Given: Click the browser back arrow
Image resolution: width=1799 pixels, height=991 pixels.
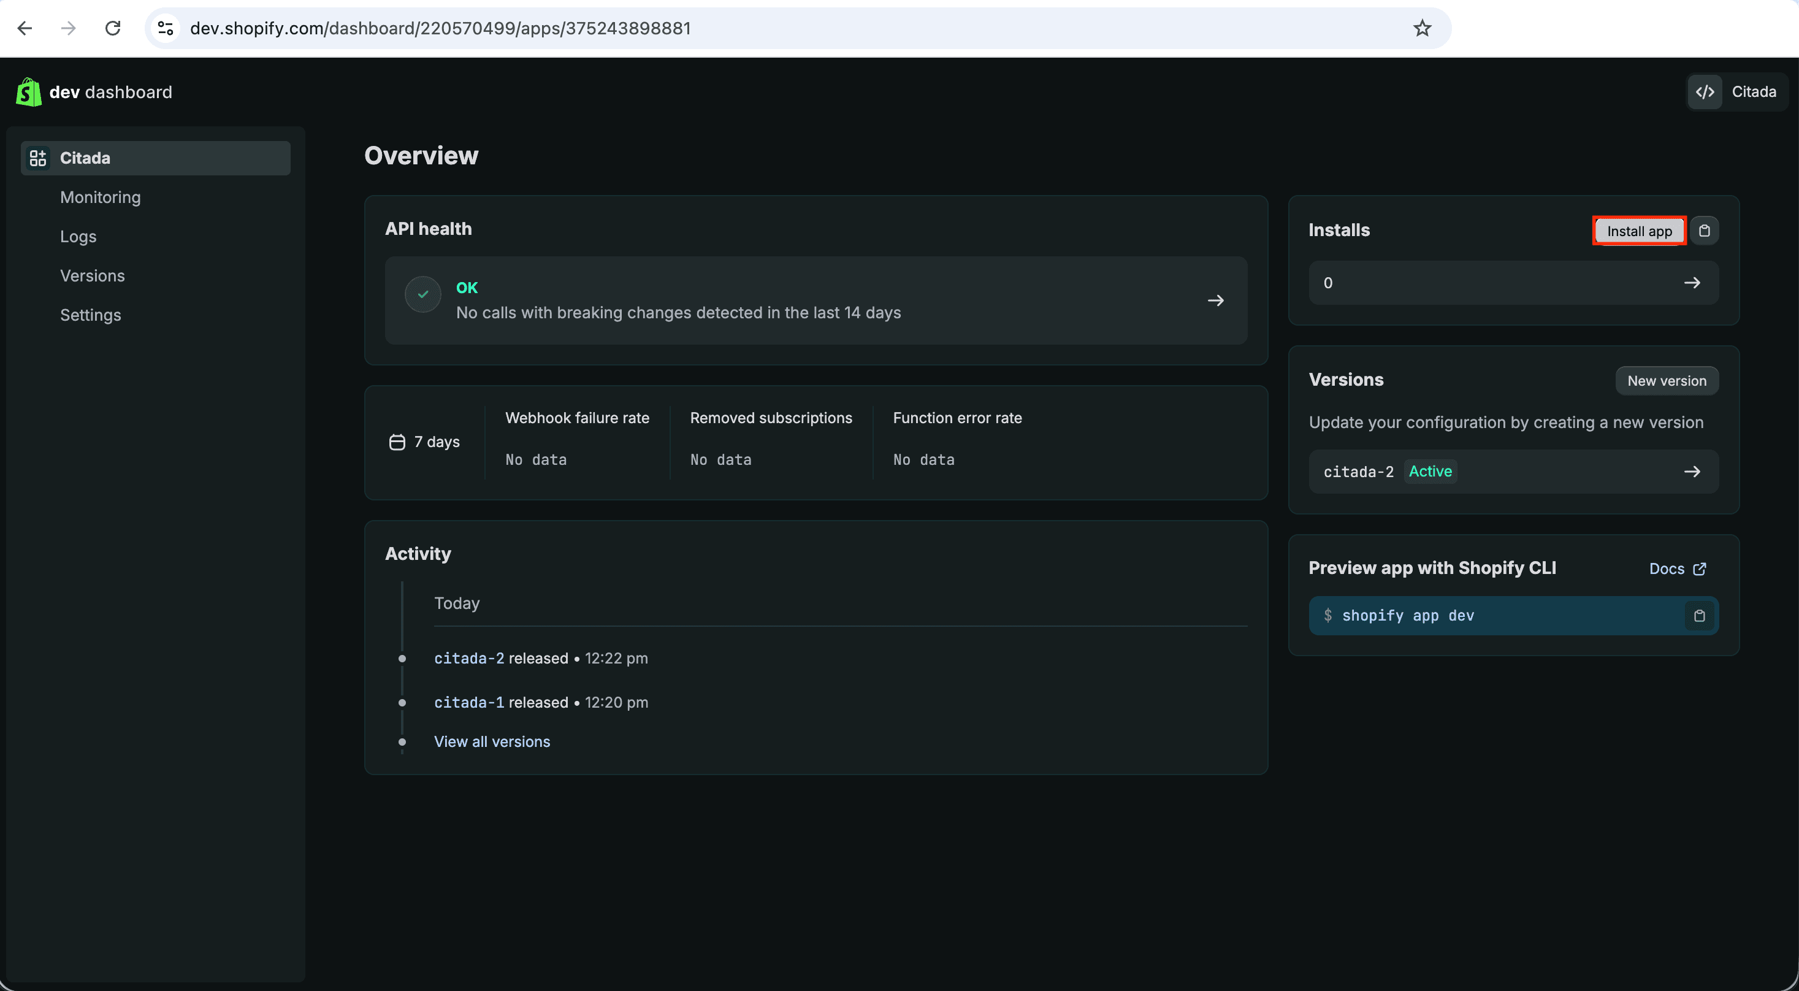Looking at the screenshot, I should coord(25,28).
